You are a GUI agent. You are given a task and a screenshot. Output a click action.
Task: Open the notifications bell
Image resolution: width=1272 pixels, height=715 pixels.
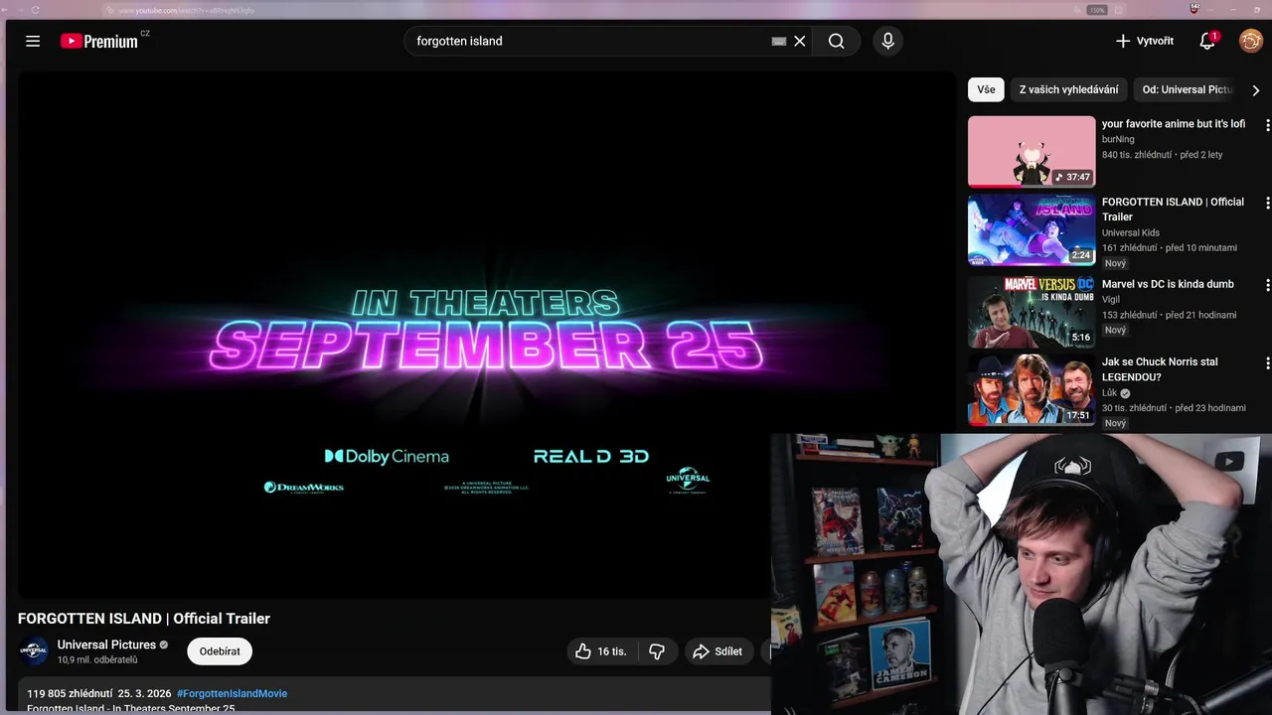tap(1207, 41)
